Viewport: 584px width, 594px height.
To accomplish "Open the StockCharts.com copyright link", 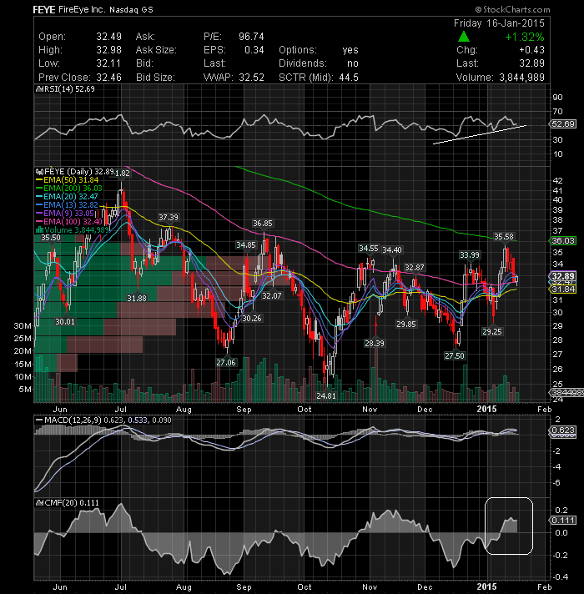I will click(x=512, y=9).
